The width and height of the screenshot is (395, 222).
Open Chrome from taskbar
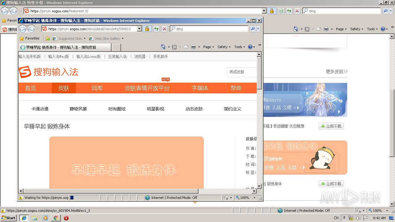[x=56, y=218]
